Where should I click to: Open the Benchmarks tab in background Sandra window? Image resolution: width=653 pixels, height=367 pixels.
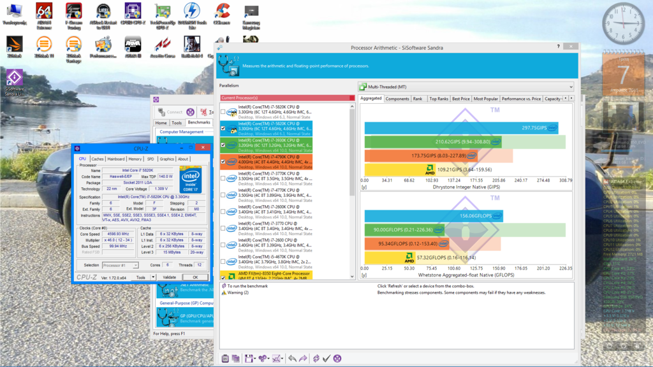coord(199,122)
